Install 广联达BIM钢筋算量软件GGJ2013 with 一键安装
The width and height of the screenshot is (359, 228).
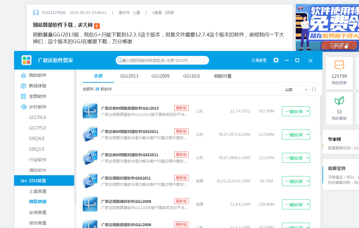(294, 112)
